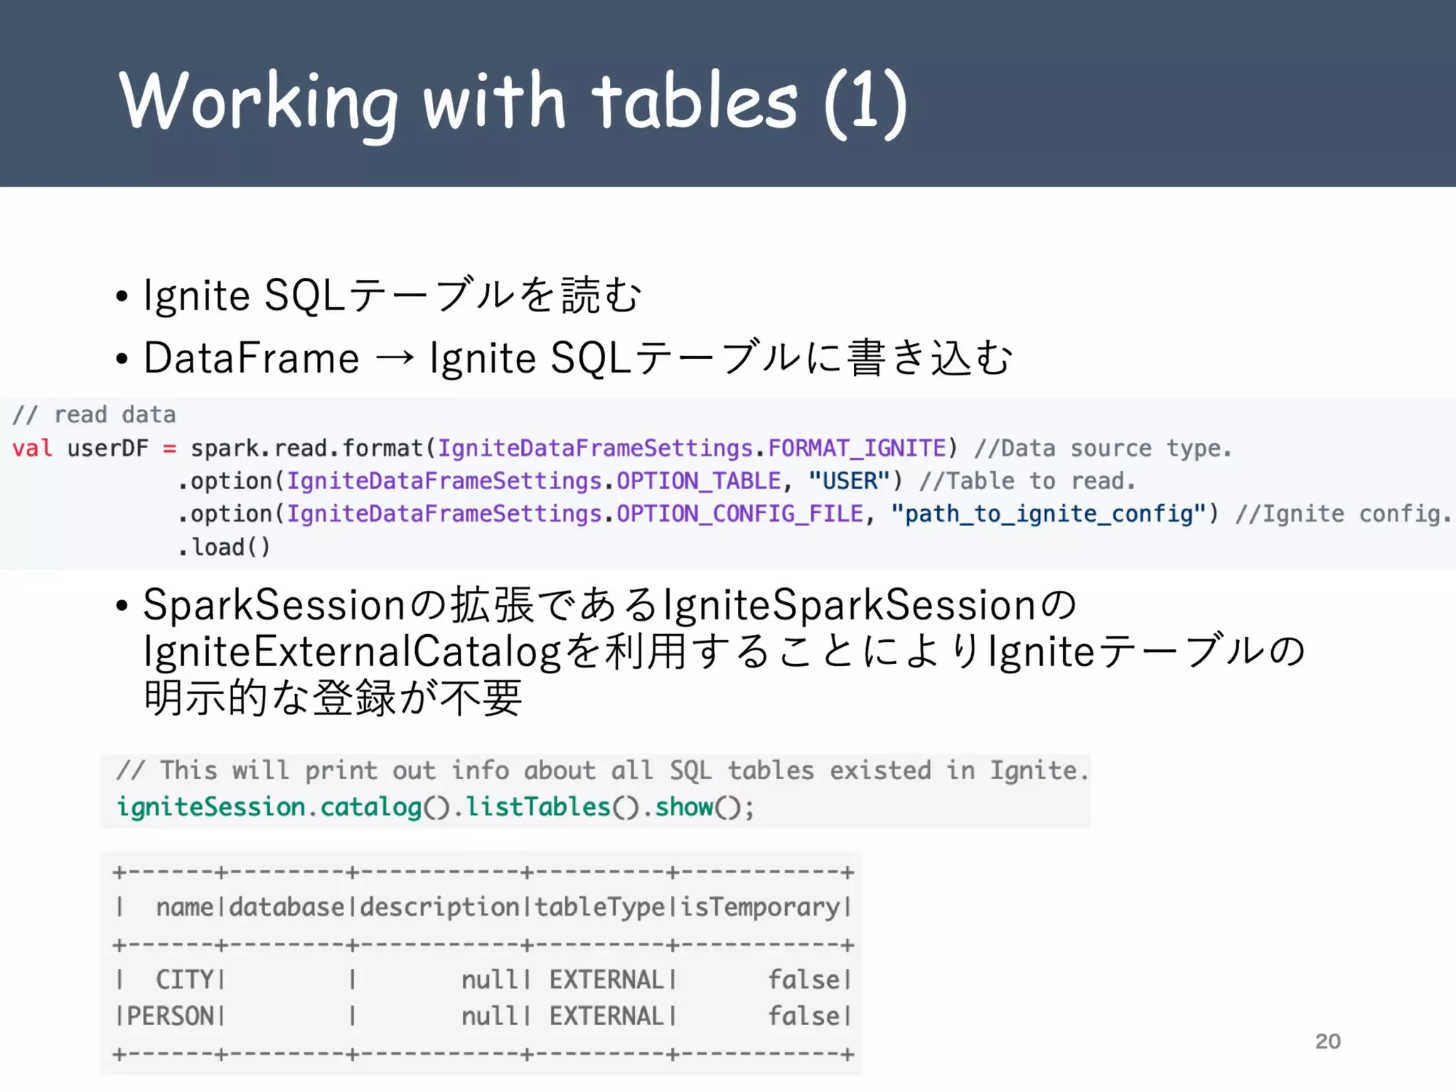Viewport: 1456px width, 1092px height.
Task: Click "false" in the CITY row
Action: pos(805,980)
